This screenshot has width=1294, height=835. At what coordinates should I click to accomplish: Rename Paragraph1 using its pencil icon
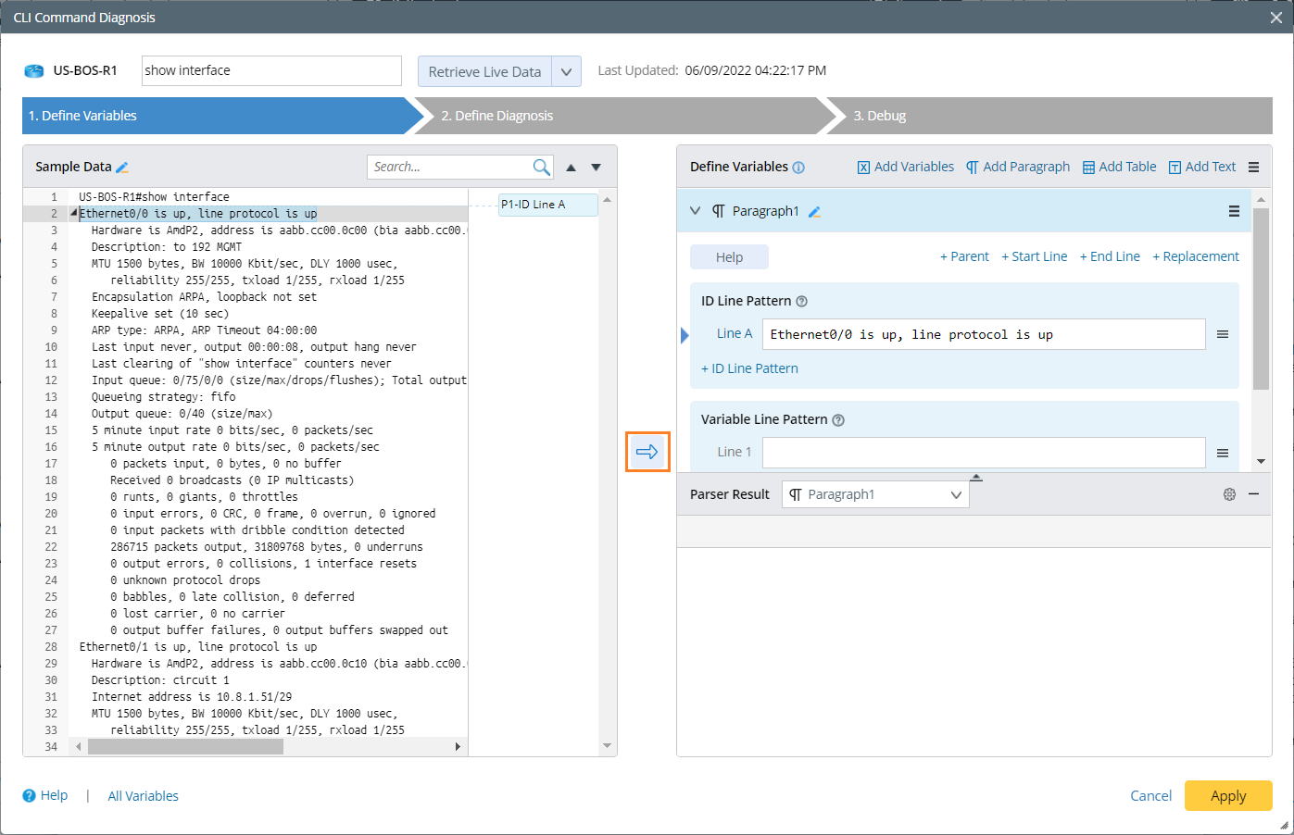point(814,212)
